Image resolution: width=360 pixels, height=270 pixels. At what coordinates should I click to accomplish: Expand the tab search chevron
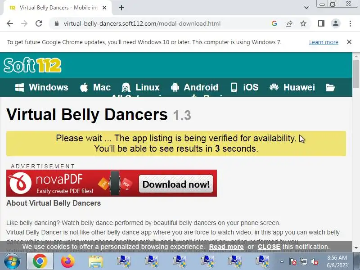coord(306,8)
